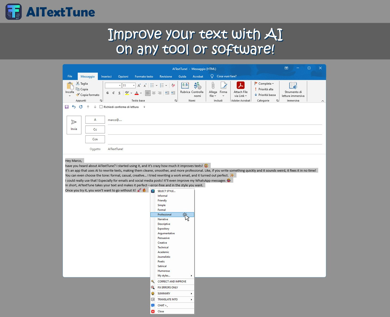390x317 pixels.
Task: Click the Incolla (paste) clipboard icon
Action: [70, 86]
